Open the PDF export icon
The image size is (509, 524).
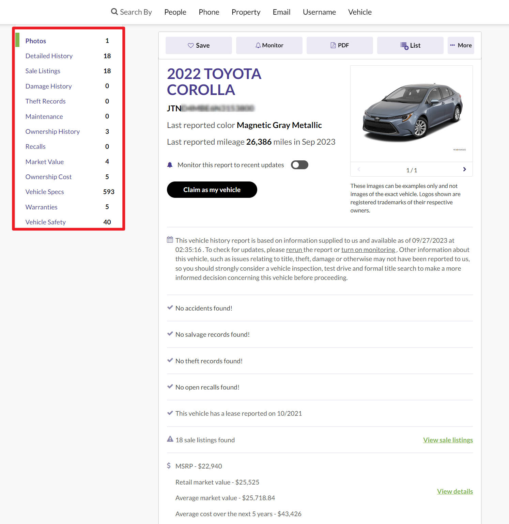pos(333,45)
